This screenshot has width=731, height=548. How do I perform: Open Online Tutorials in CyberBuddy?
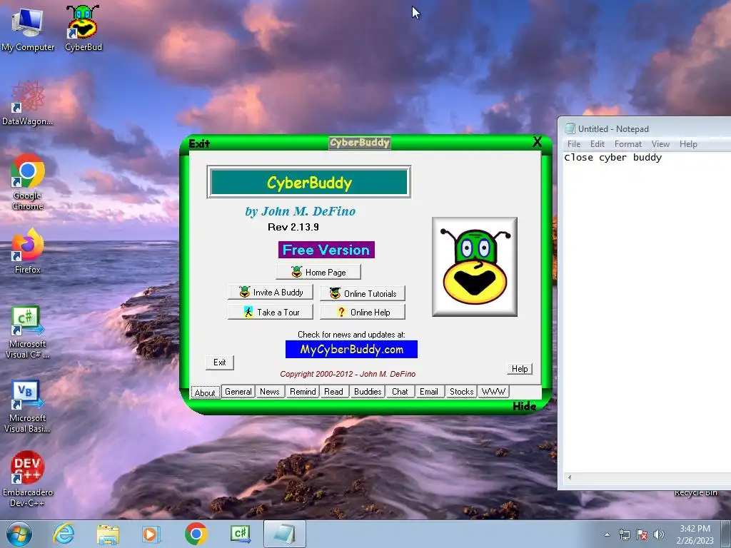tap(363, 293)
